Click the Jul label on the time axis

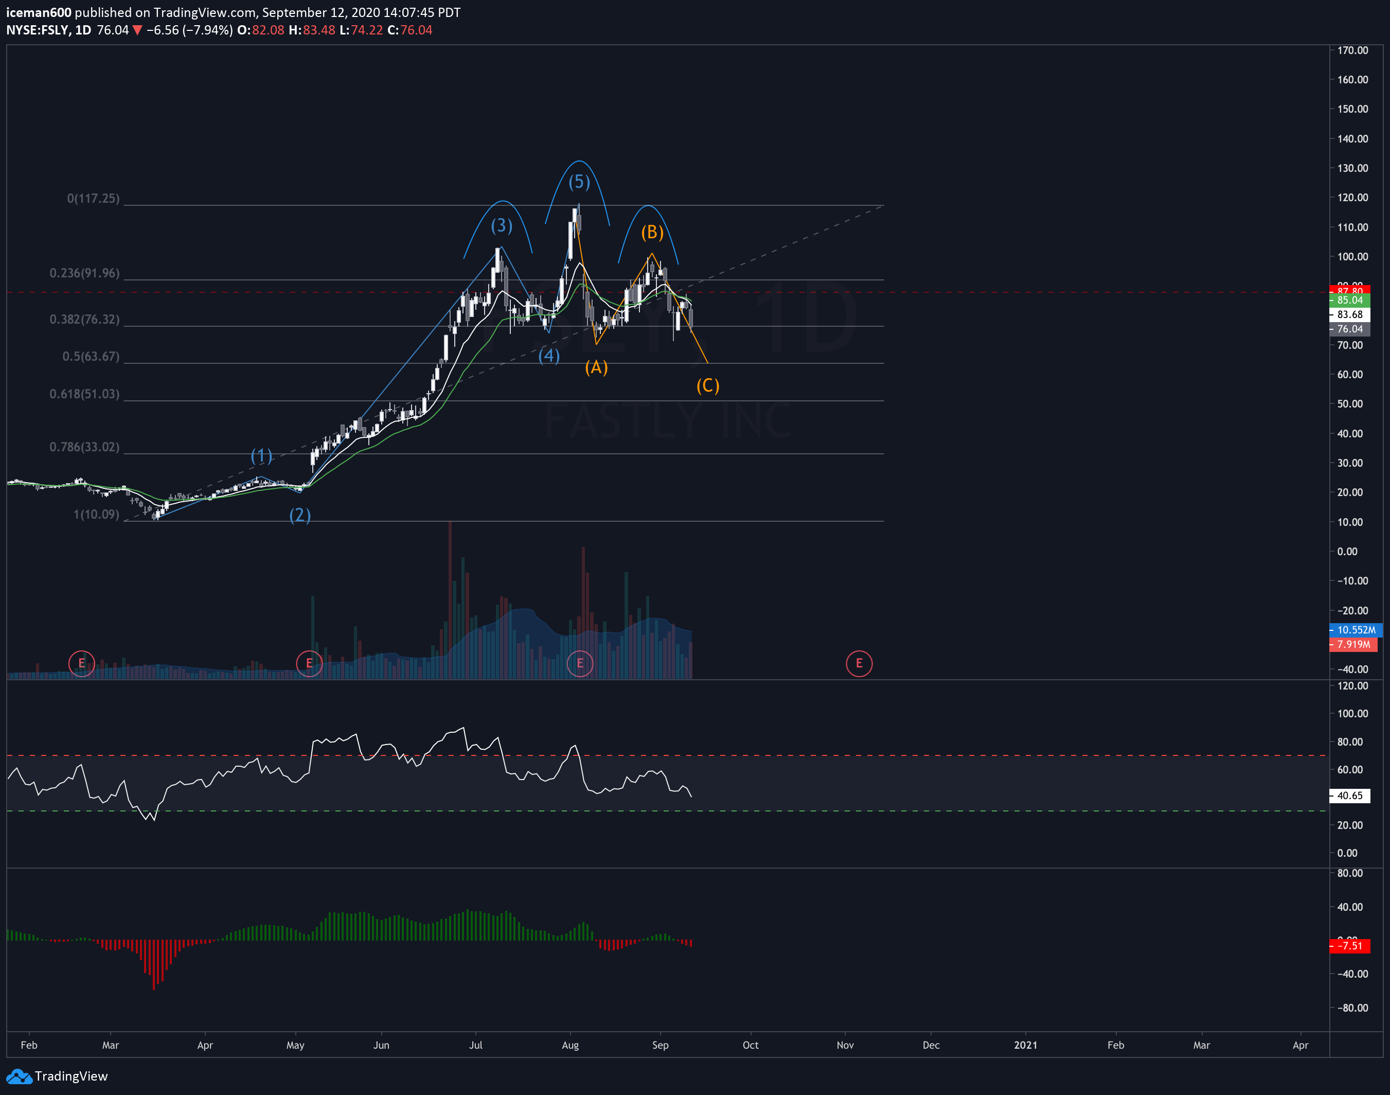pyautogui.click(x=475, y=1045)
